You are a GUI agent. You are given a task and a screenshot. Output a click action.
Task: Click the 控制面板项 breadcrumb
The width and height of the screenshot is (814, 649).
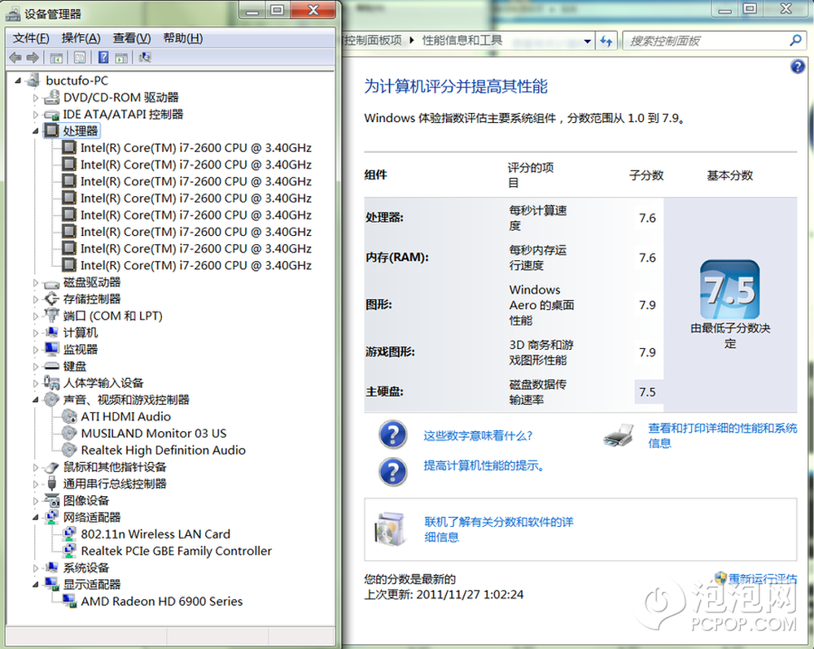(x=374, y=41)
